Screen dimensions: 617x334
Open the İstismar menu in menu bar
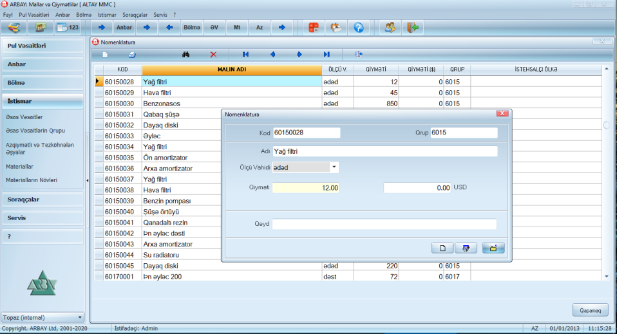click(x=106, y=14)
